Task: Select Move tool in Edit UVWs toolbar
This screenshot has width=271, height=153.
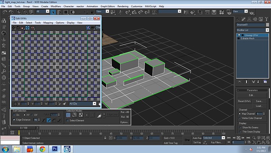Action: point(14,27)
